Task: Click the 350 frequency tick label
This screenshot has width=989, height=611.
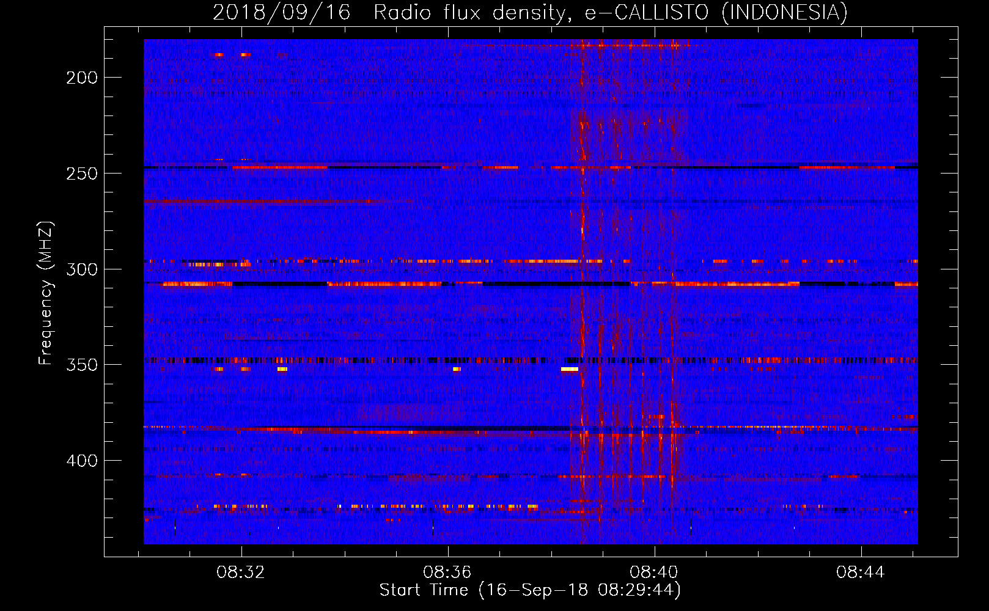Action: pos(82,365)
